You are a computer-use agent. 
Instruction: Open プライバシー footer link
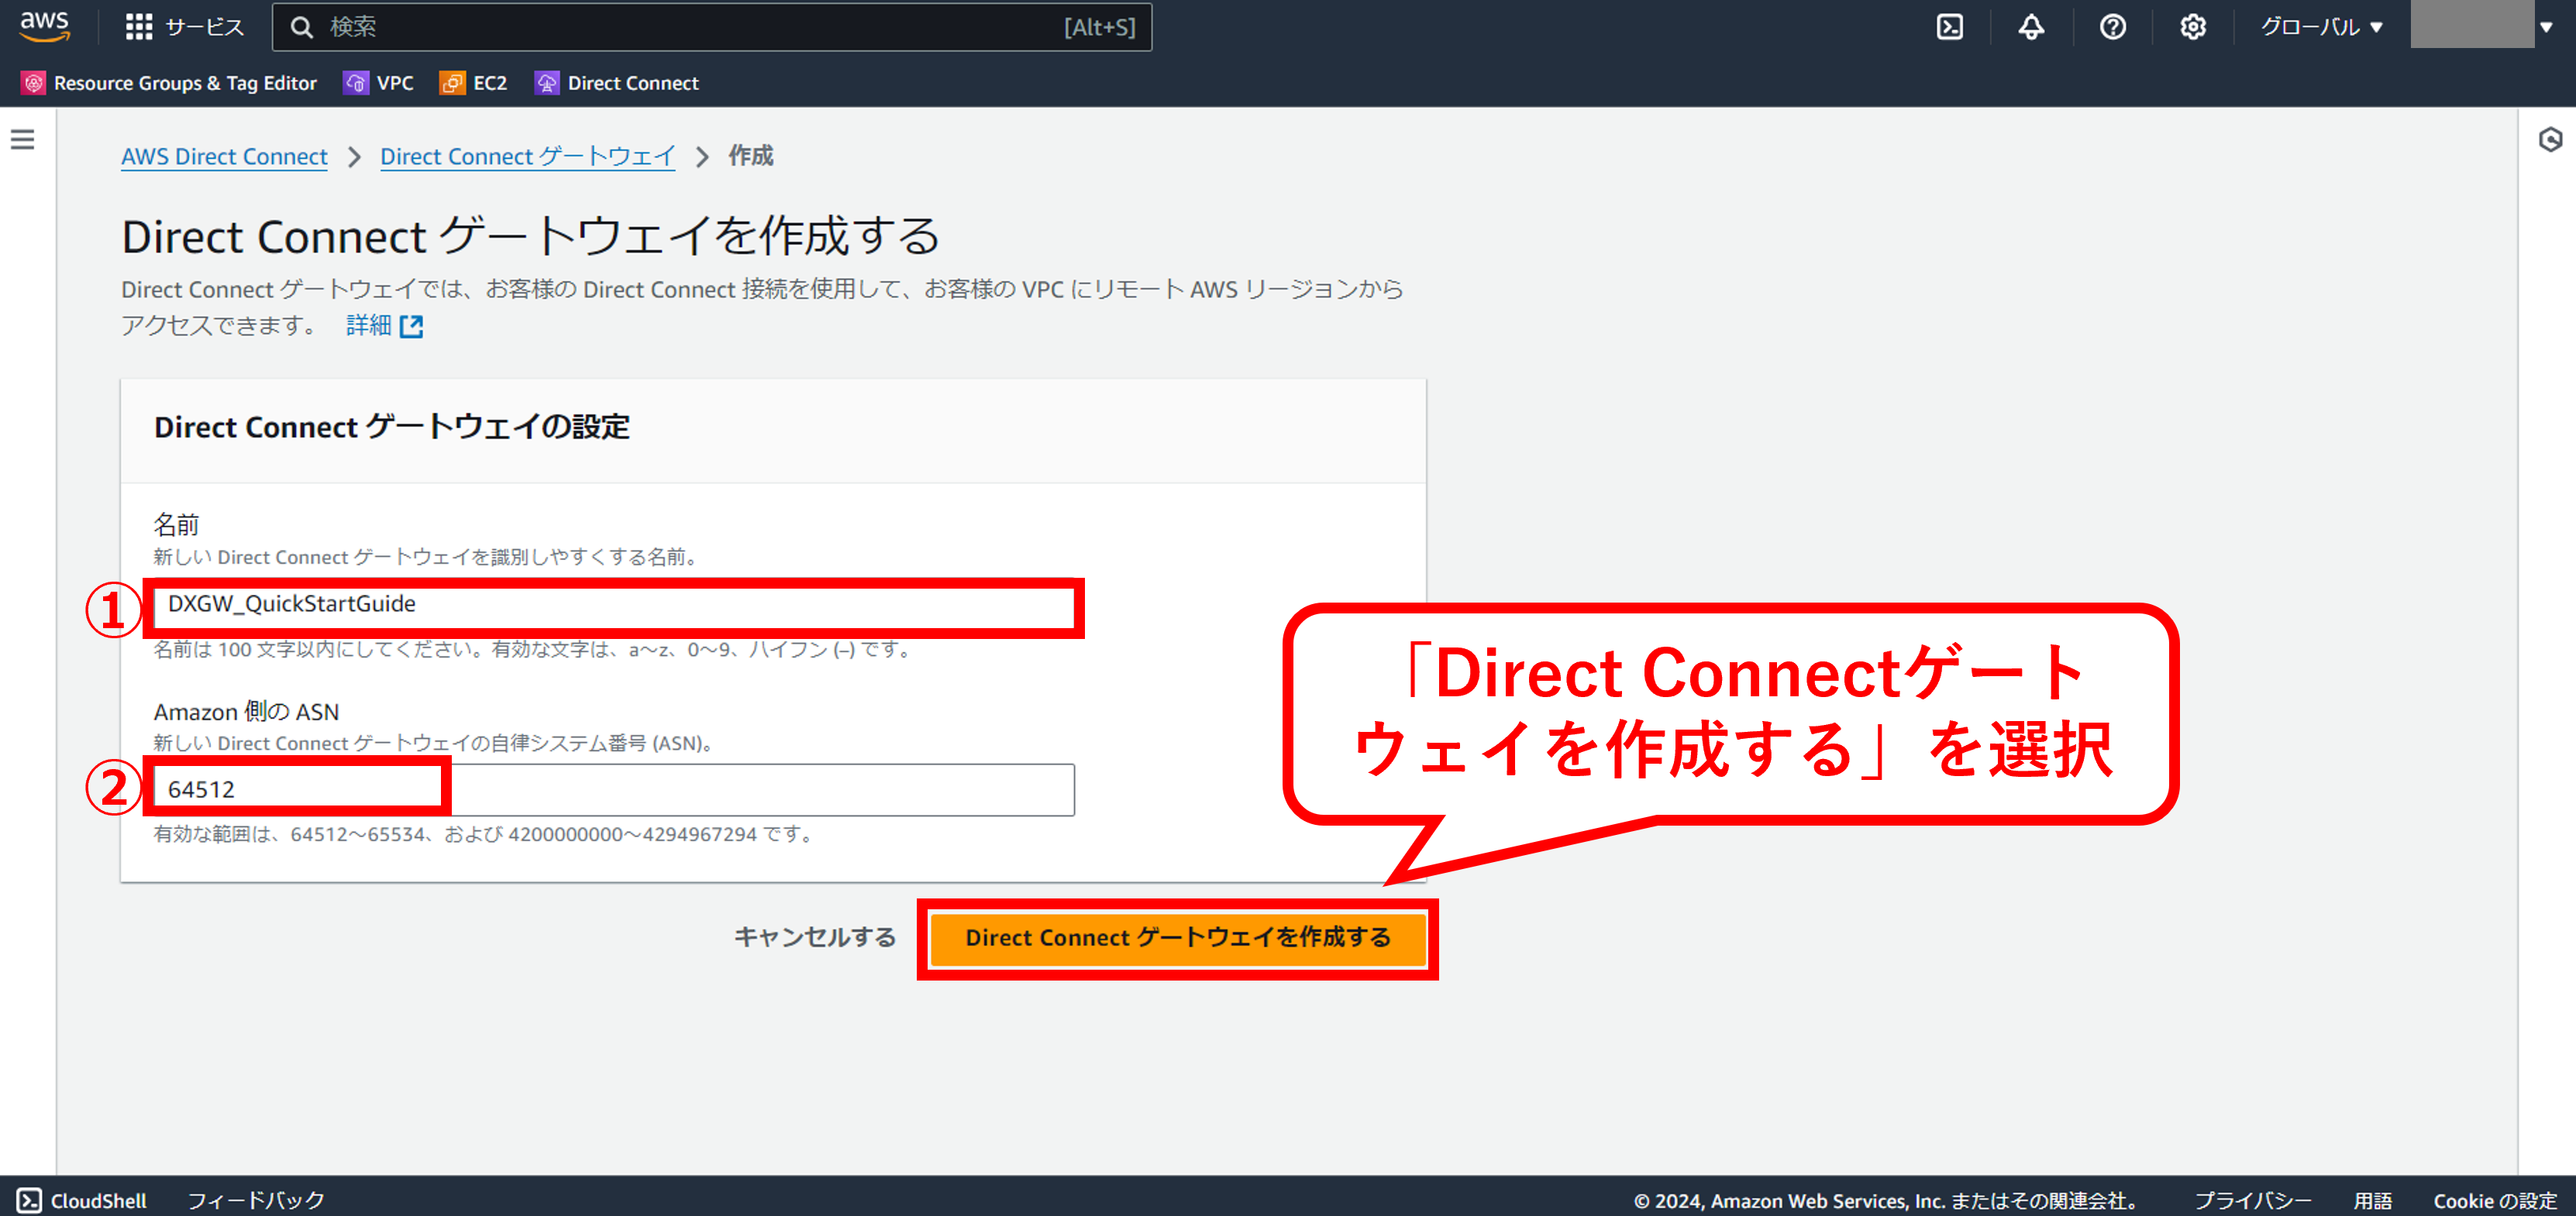pos(2252,1200)
